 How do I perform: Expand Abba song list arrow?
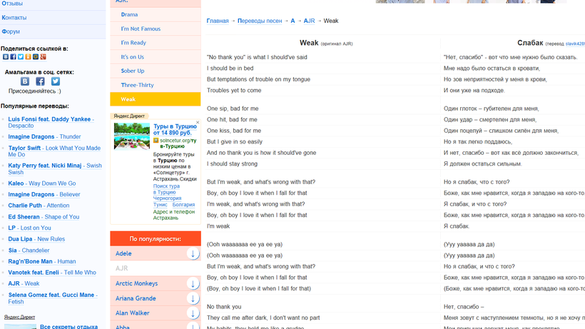point(193,326)
